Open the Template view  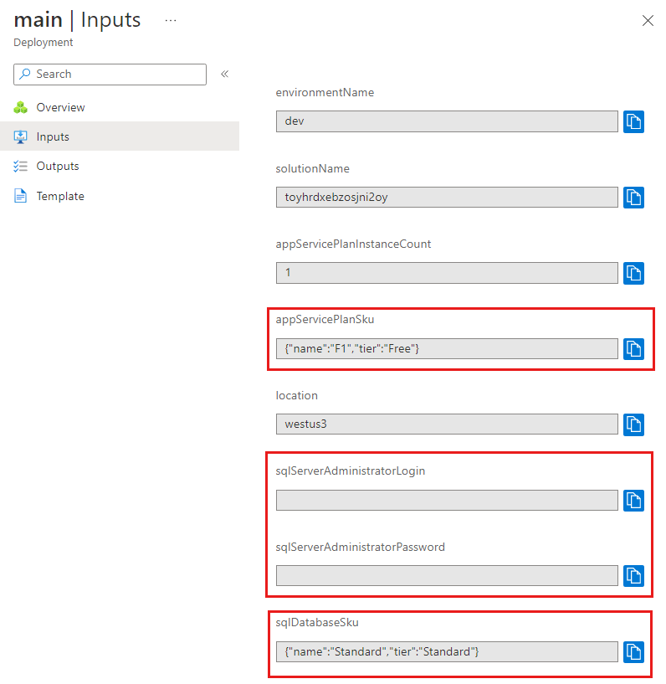pos(60,196)
